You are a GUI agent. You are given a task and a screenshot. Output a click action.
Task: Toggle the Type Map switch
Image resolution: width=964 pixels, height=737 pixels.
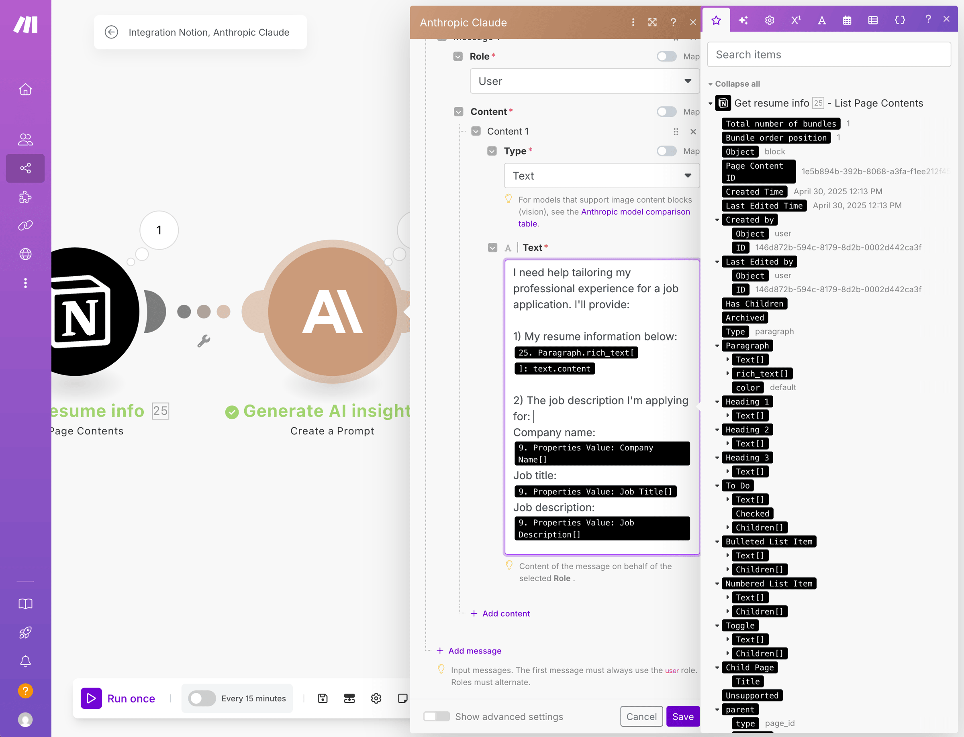click(x=666, y=151)
